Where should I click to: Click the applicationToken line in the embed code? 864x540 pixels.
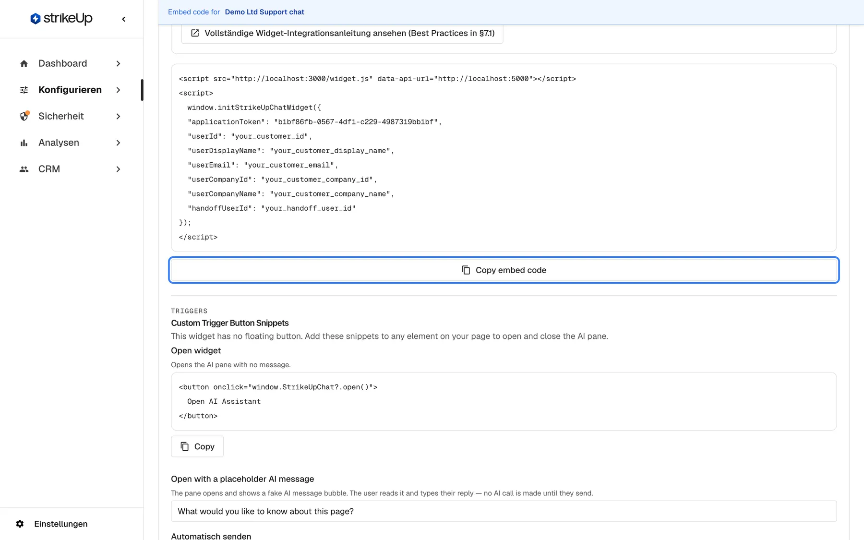[x=314, y=122]
